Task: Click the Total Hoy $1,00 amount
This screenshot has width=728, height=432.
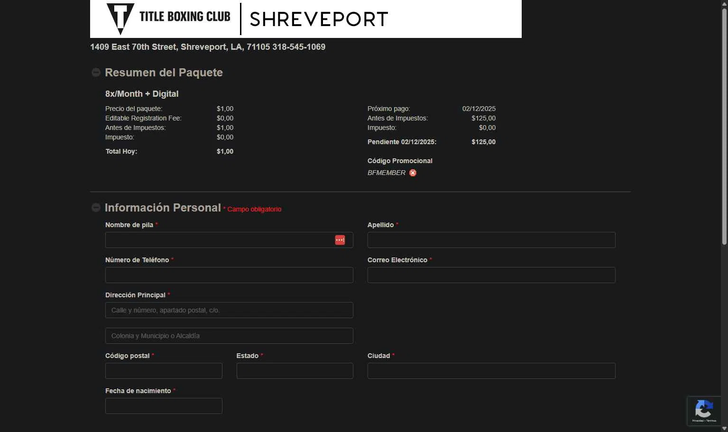Action: [225, 152]
